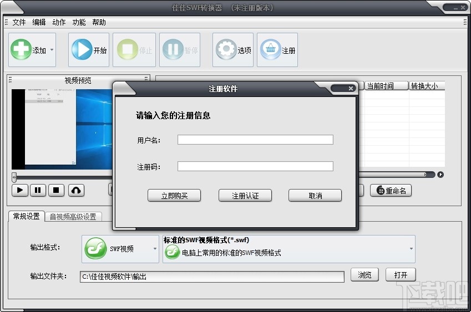471x312 pixels.
Task: Play the preview video
Action: (20, 190)
